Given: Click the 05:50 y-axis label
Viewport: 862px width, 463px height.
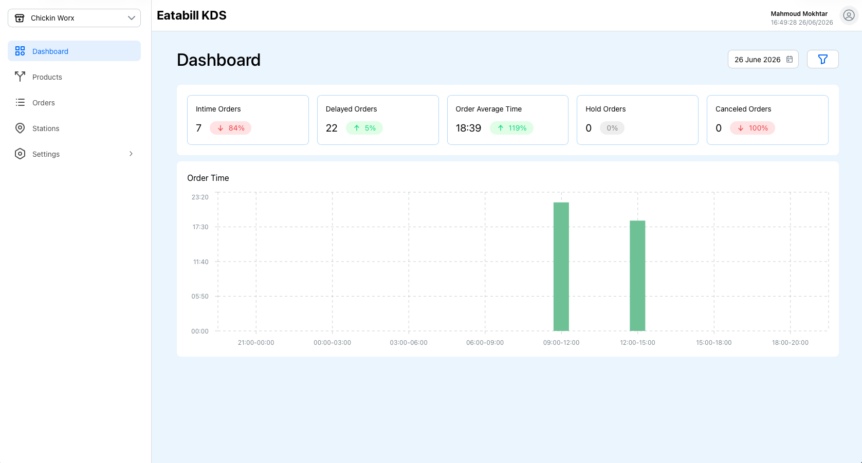Looking at the screenshot, I should point(200,297).
